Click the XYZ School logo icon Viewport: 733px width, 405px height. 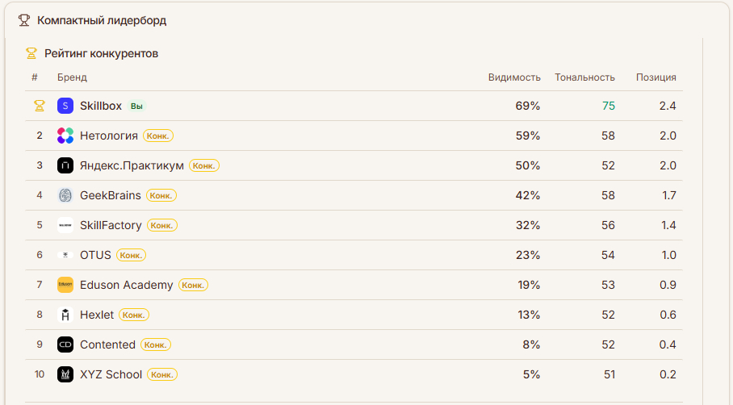pos(65,374)
